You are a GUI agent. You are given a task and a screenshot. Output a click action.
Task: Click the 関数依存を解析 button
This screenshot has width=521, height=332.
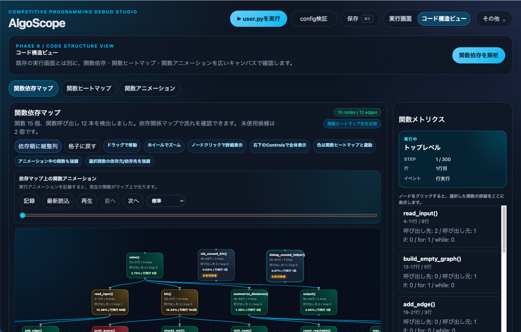478,55
